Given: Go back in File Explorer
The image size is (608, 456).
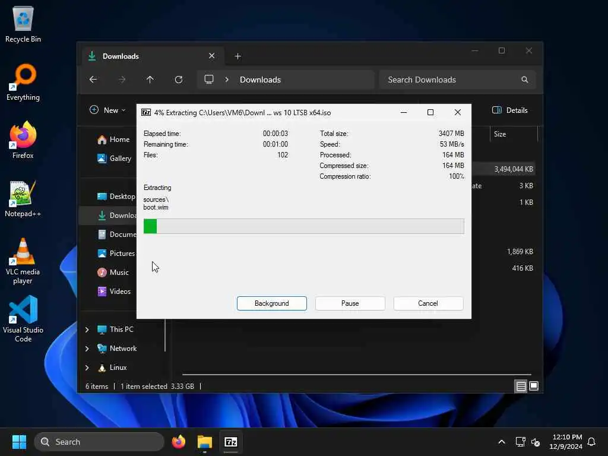Looking at the screenshot, I should tap(93, 80).
